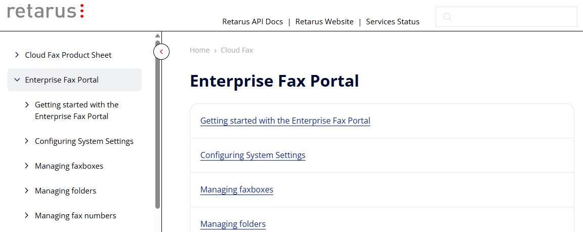Expand Managing fax numbers chevron

coord(27,215)
